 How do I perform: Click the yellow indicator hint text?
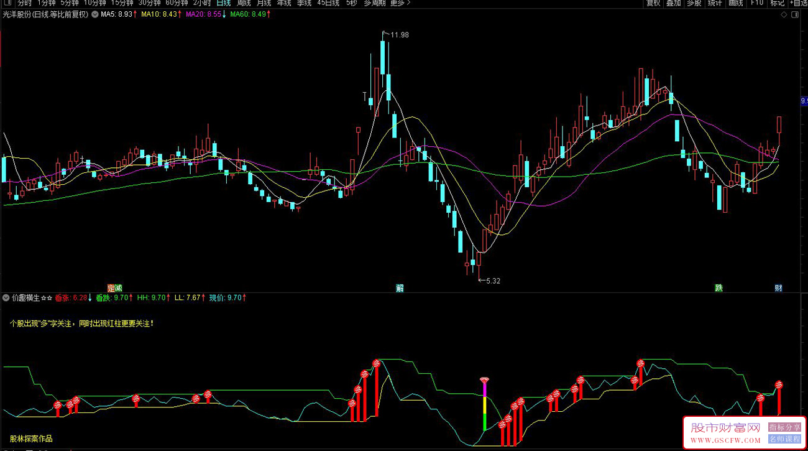(81, 323)
